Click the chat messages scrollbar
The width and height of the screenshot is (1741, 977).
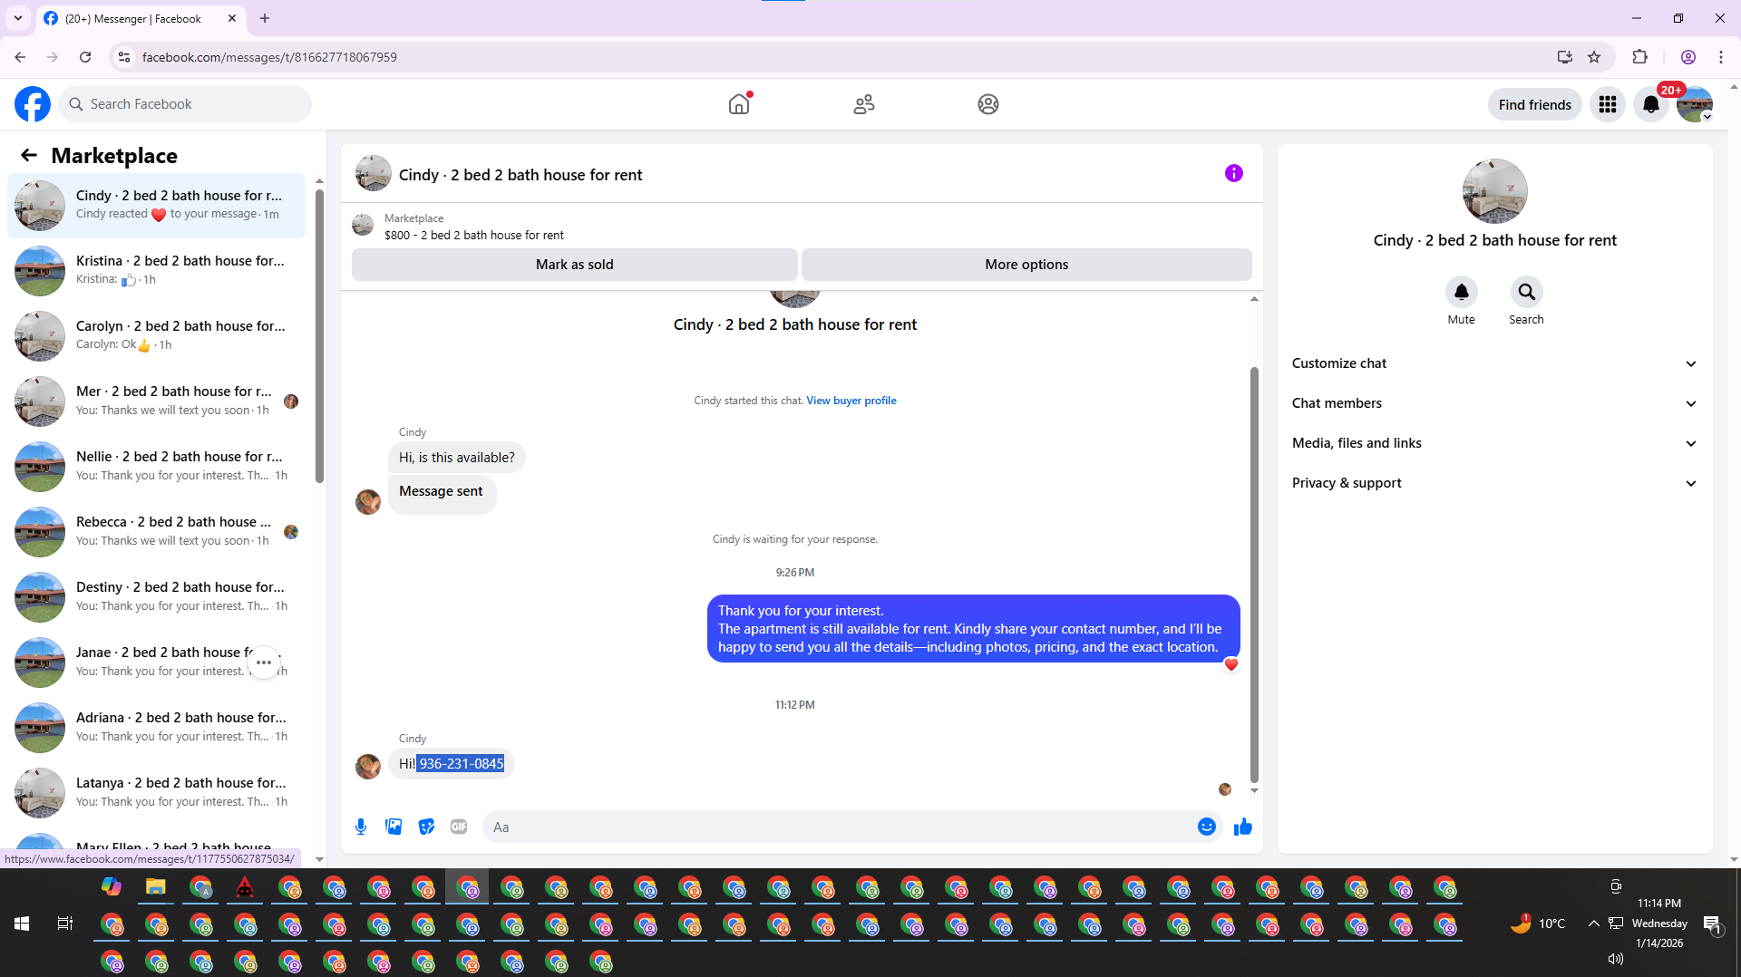pyautogui.click(x=1254, y=574)
